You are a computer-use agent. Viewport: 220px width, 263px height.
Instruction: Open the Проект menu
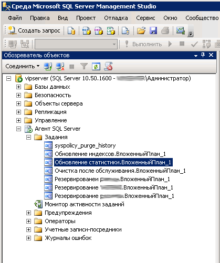(86, 18)
